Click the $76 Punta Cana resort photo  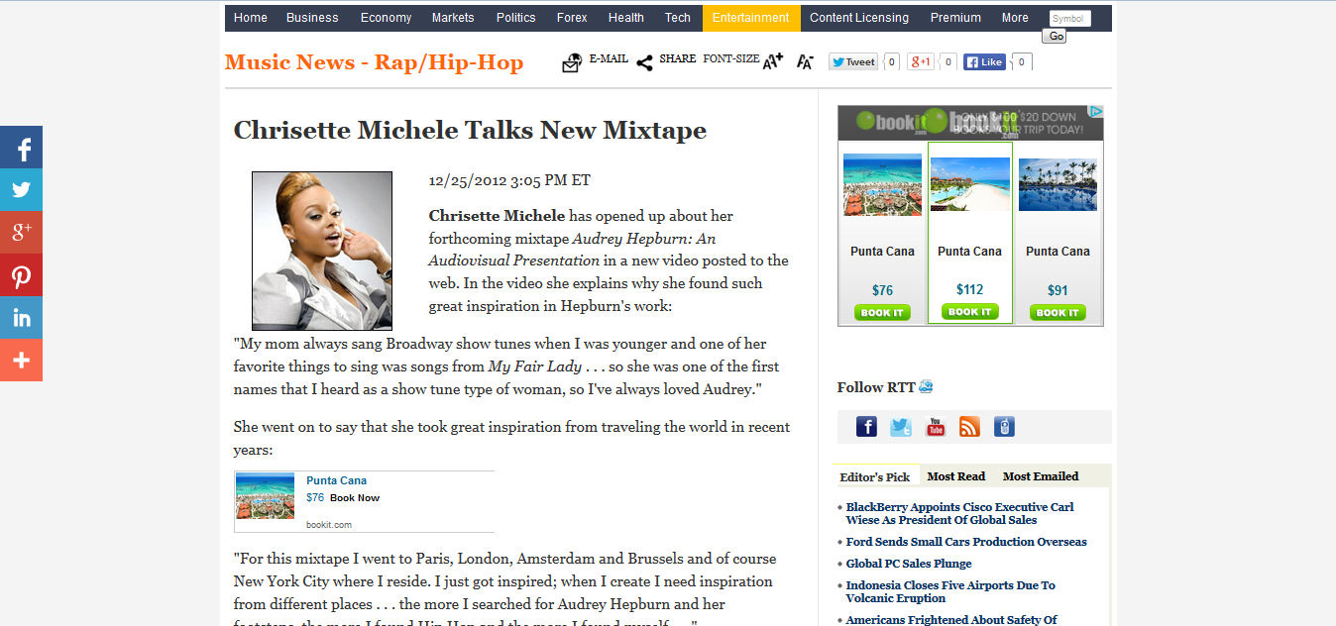point(882,185)
